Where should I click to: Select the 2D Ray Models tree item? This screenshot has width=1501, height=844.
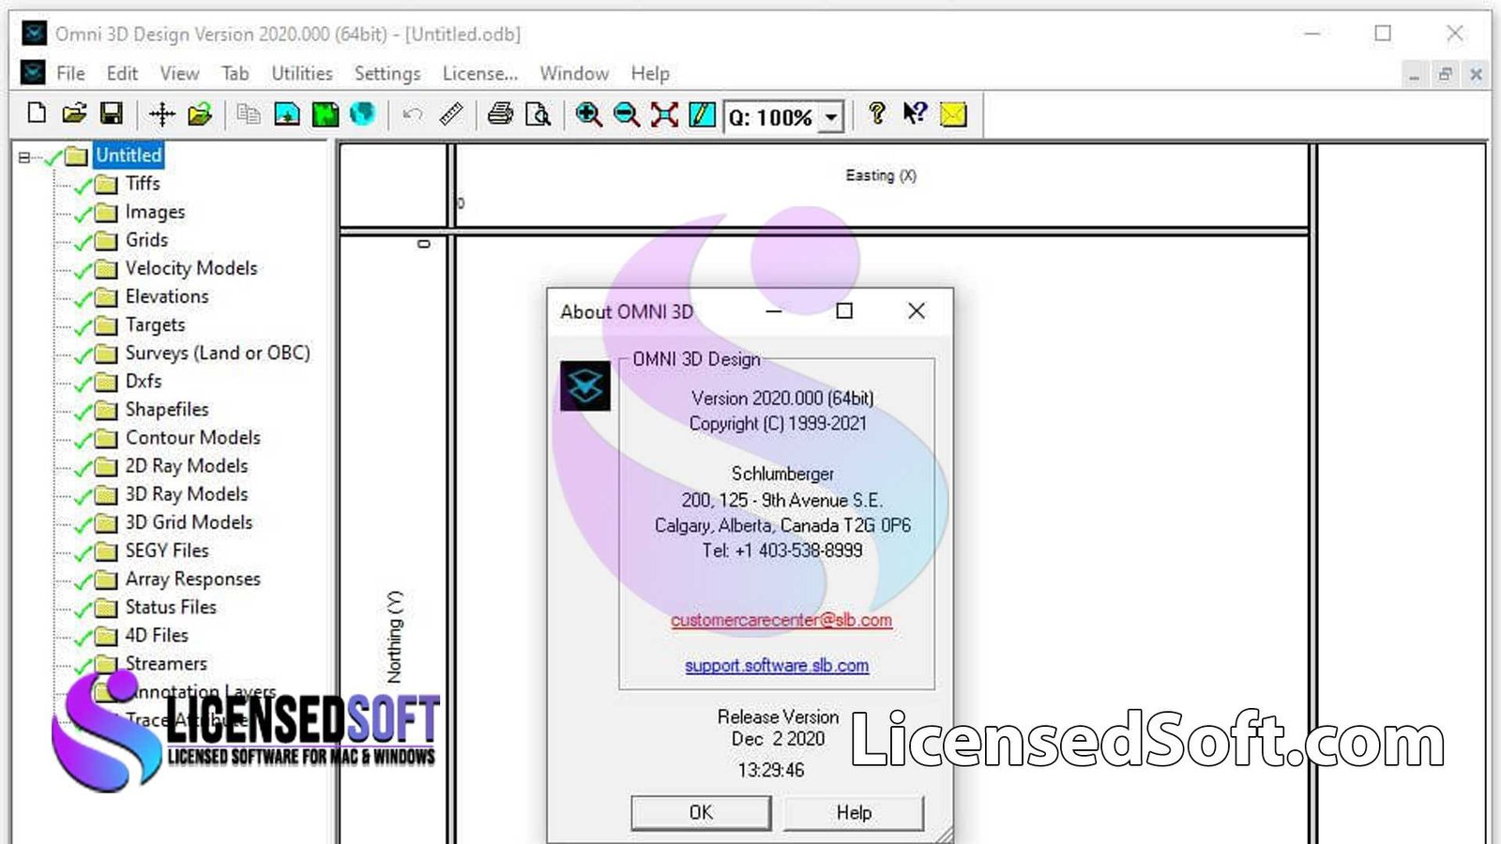[187, 465]
